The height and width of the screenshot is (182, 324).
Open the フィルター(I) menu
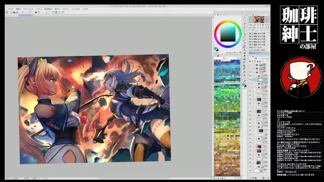point(66,9)
